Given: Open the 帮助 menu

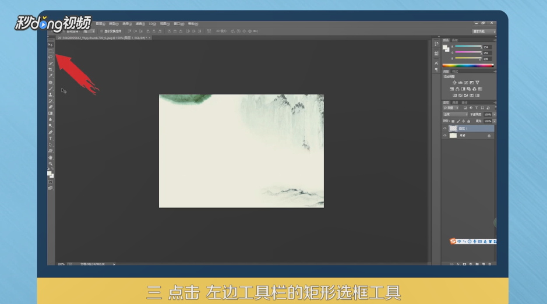Looking at the screenshot, I should (193, 24).
